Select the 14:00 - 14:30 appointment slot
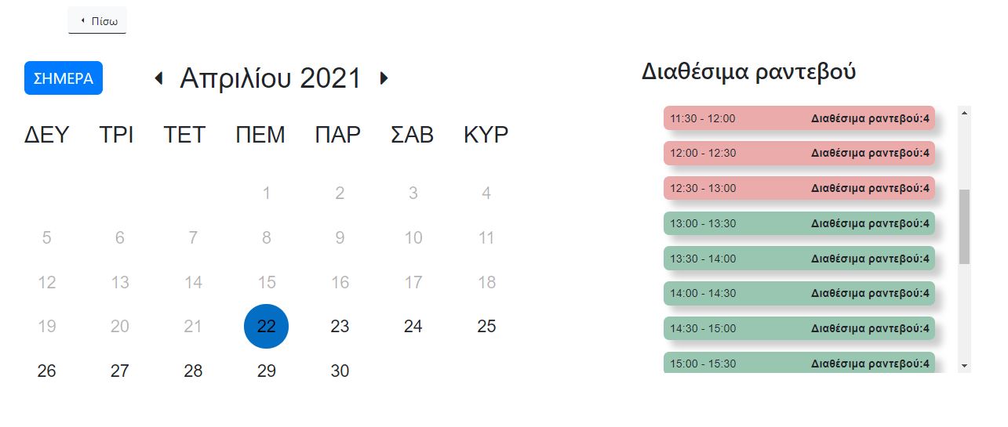Viewport: 1008px width, 427px height. pyautogui.click(x=799, y=293)
